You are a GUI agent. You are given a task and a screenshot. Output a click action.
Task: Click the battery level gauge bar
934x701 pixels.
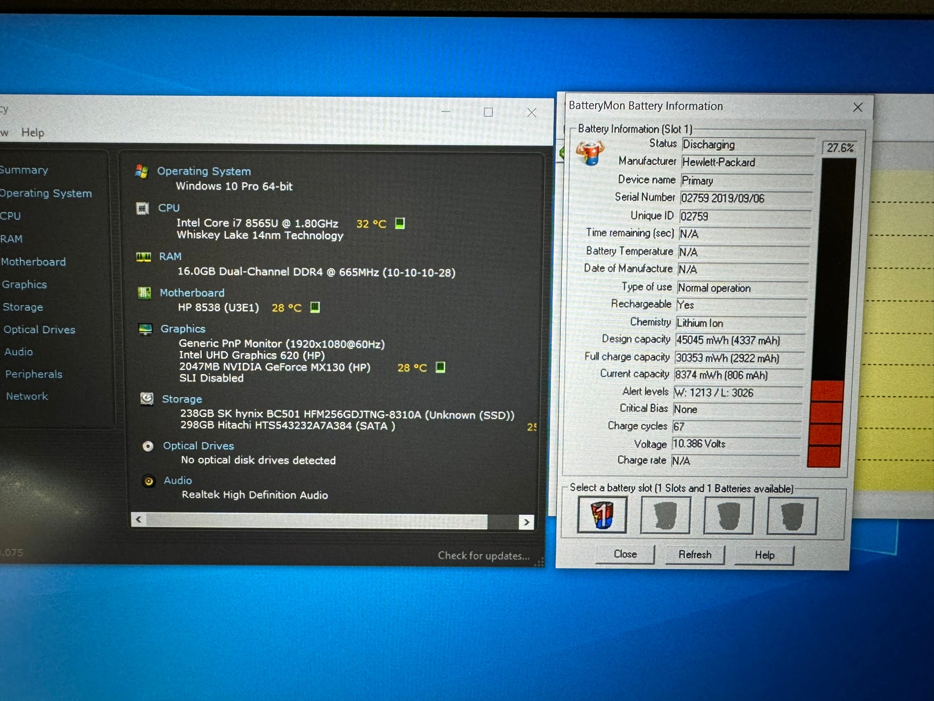coord(831,313)
